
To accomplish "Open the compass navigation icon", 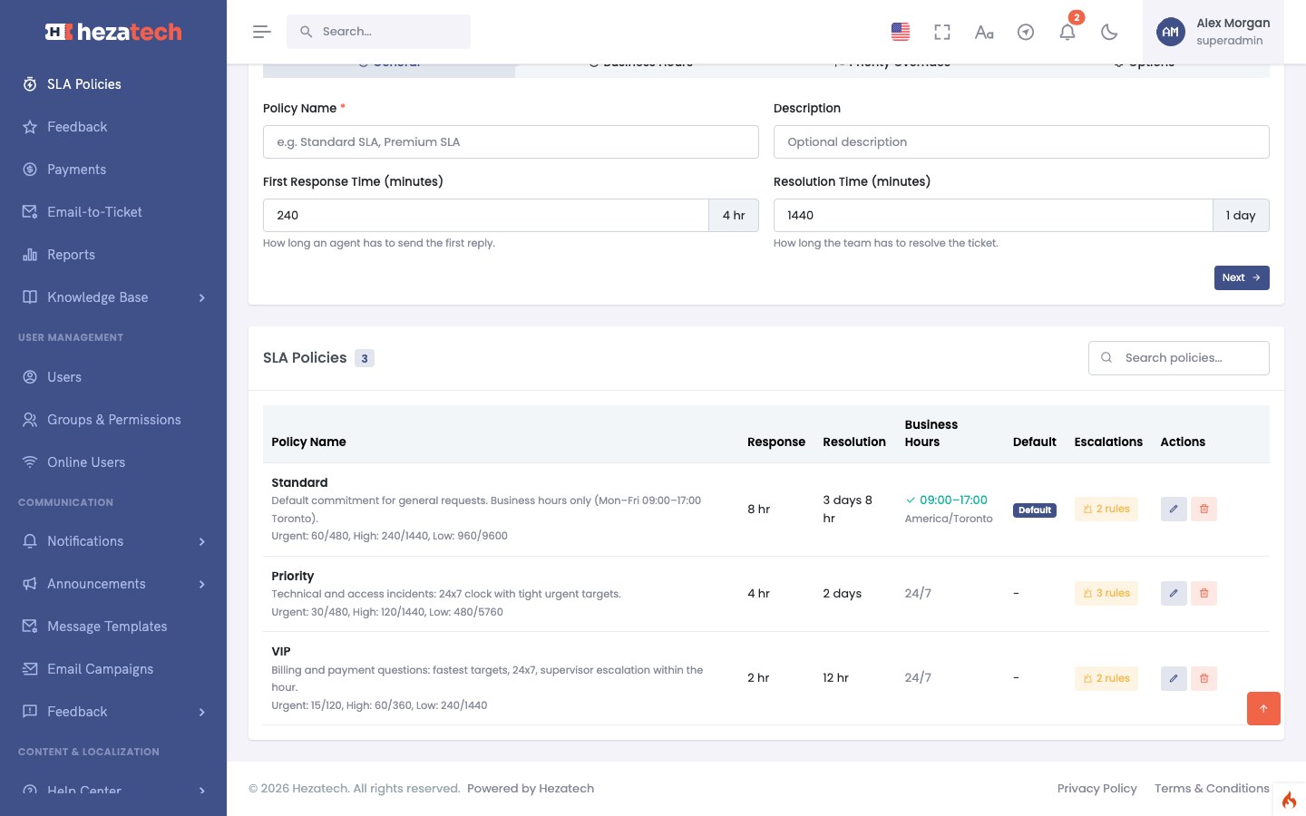I will tap(1026, 32).
